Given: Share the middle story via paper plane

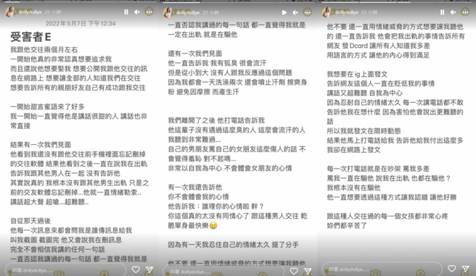Looking at the screenshot, I should point(308,271).
